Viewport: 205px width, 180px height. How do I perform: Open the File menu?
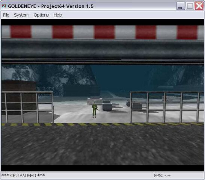coord(6,15)
